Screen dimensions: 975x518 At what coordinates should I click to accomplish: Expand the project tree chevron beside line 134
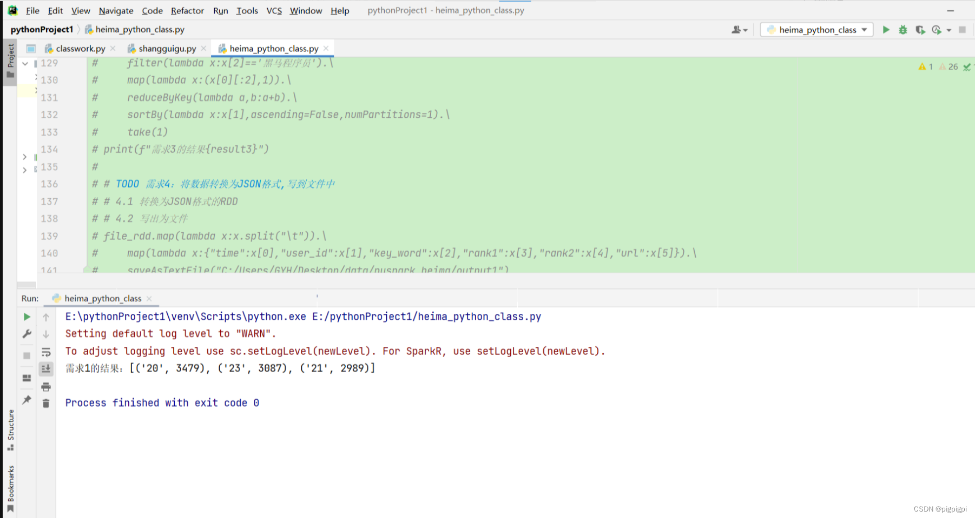tap(24, 157)
